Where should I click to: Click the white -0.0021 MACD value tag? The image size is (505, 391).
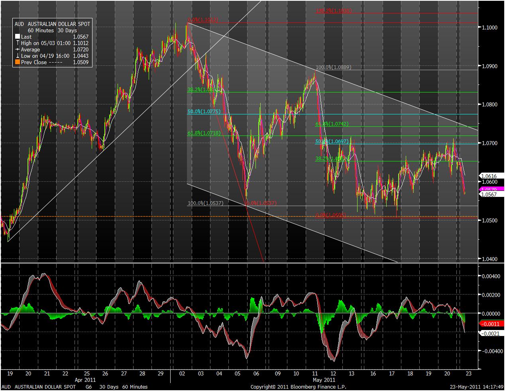490,333
